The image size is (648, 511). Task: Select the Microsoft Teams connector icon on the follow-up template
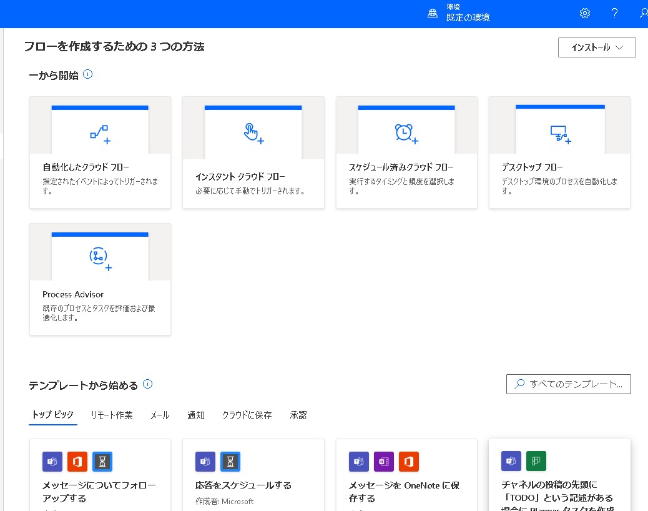point(52,462)
